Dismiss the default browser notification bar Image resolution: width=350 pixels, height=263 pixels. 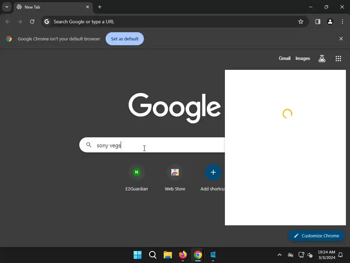[341, 39]
